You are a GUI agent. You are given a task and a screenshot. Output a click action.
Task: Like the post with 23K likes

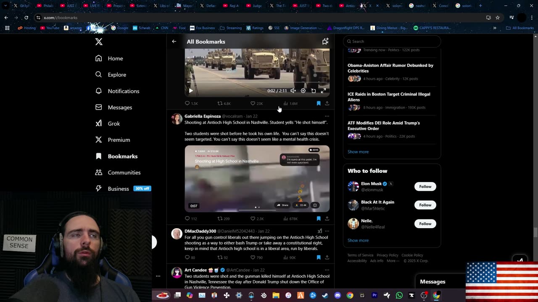pos(256,103)
